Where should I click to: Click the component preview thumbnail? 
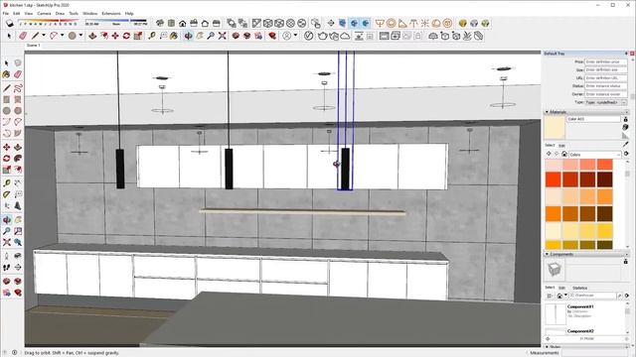tap(555, 269)
